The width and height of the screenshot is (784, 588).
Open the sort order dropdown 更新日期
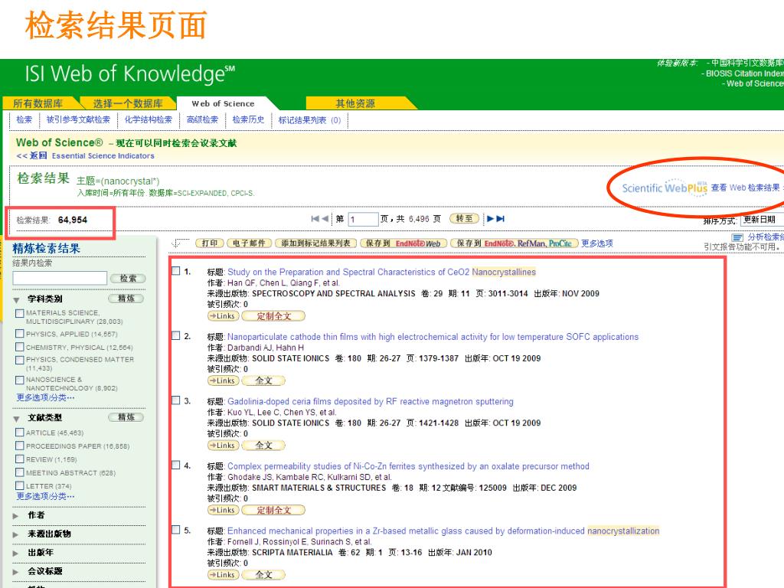[762, 220]
